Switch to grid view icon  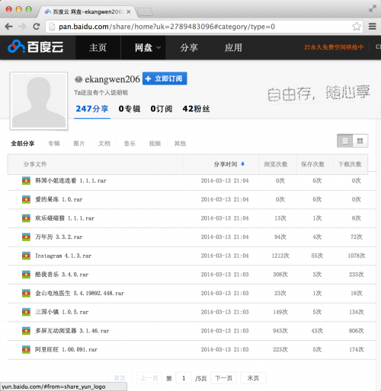[x=360, y=141]
